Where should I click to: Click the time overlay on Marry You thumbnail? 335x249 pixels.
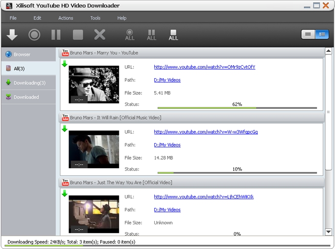pyautogui.click(x=79, y=100)
